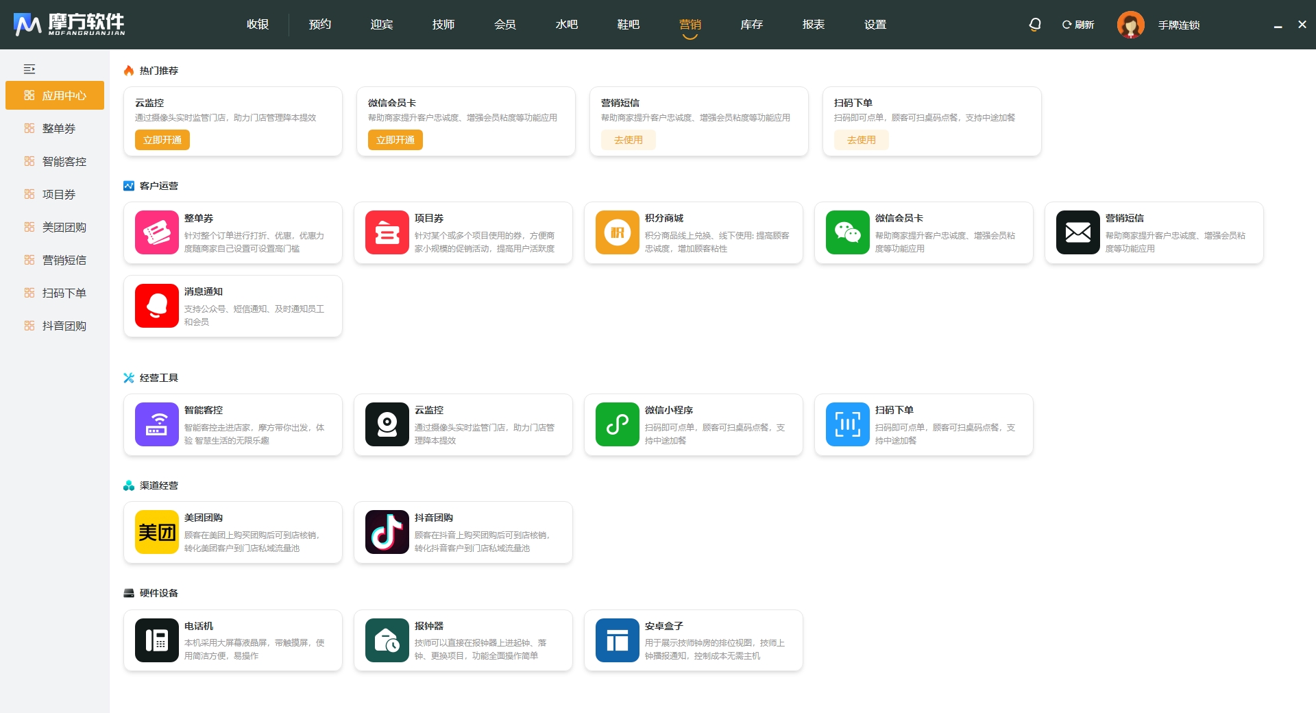Image resolution: width=1316 pixels, height=713 pixels.
Task: Open the 智能客控 purple router icon
Action: (x=156, y=424)
